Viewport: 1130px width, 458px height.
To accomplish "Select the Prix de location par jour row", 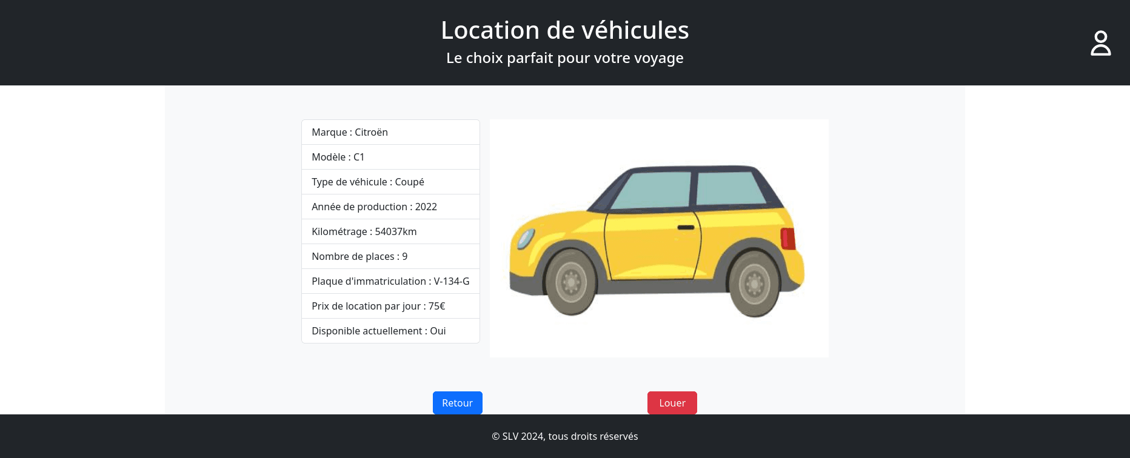I will (390, 306).
